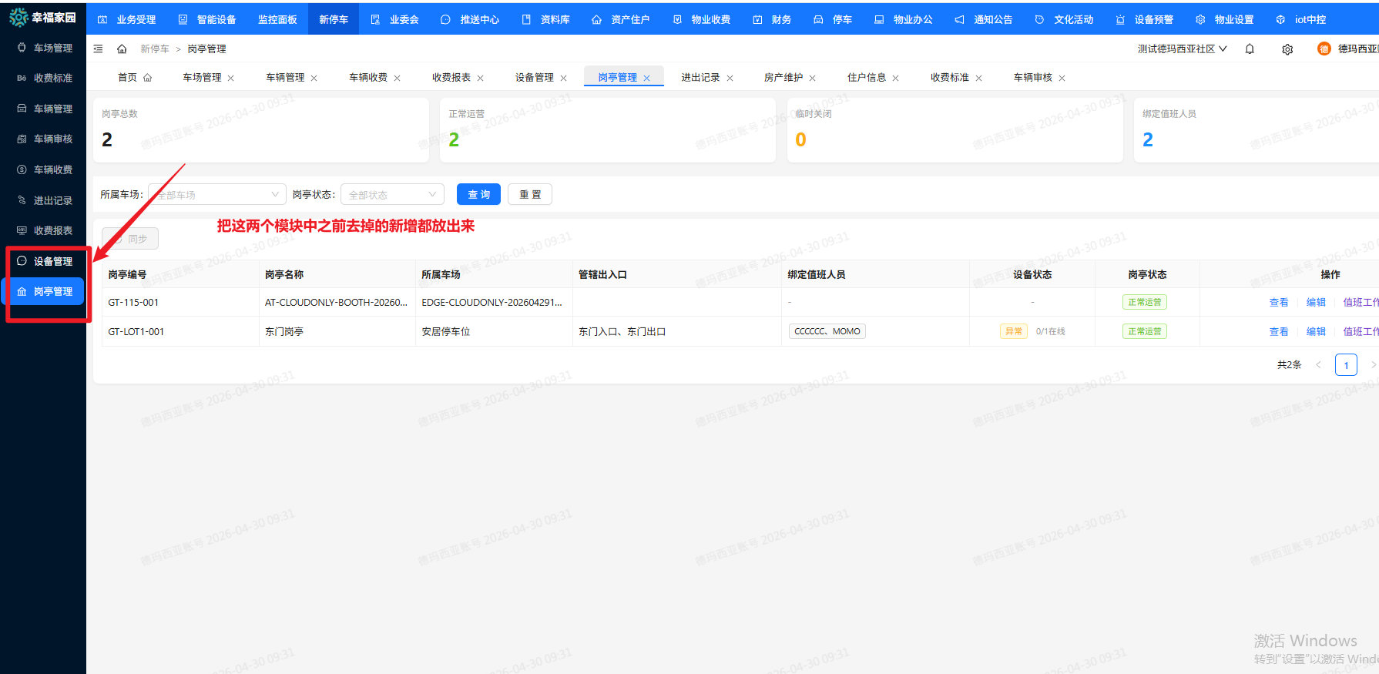The width and height of the screenshot is (1379, 674).
Task: Click the CCCCCC、MOMO staff tag
Action: click(827, 331)
